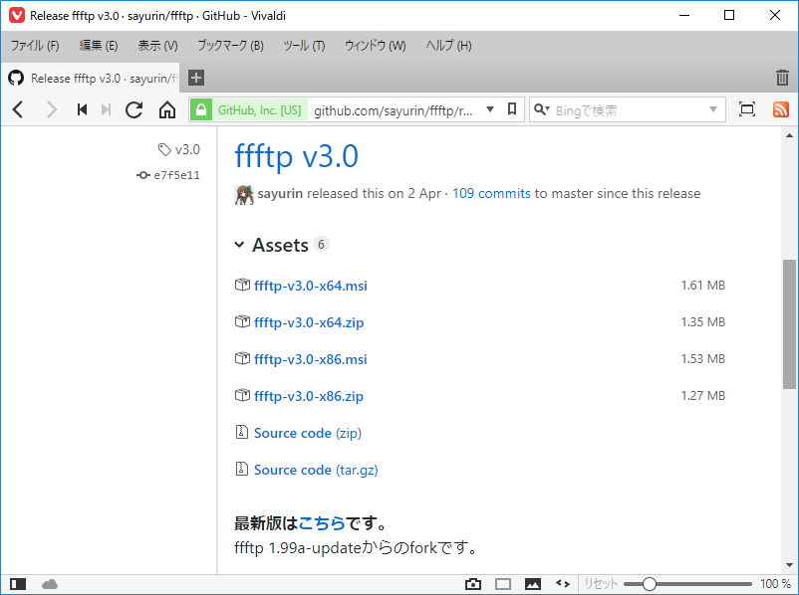
Task: Click the Fast-forward navigation button
Action: (106, 109)
